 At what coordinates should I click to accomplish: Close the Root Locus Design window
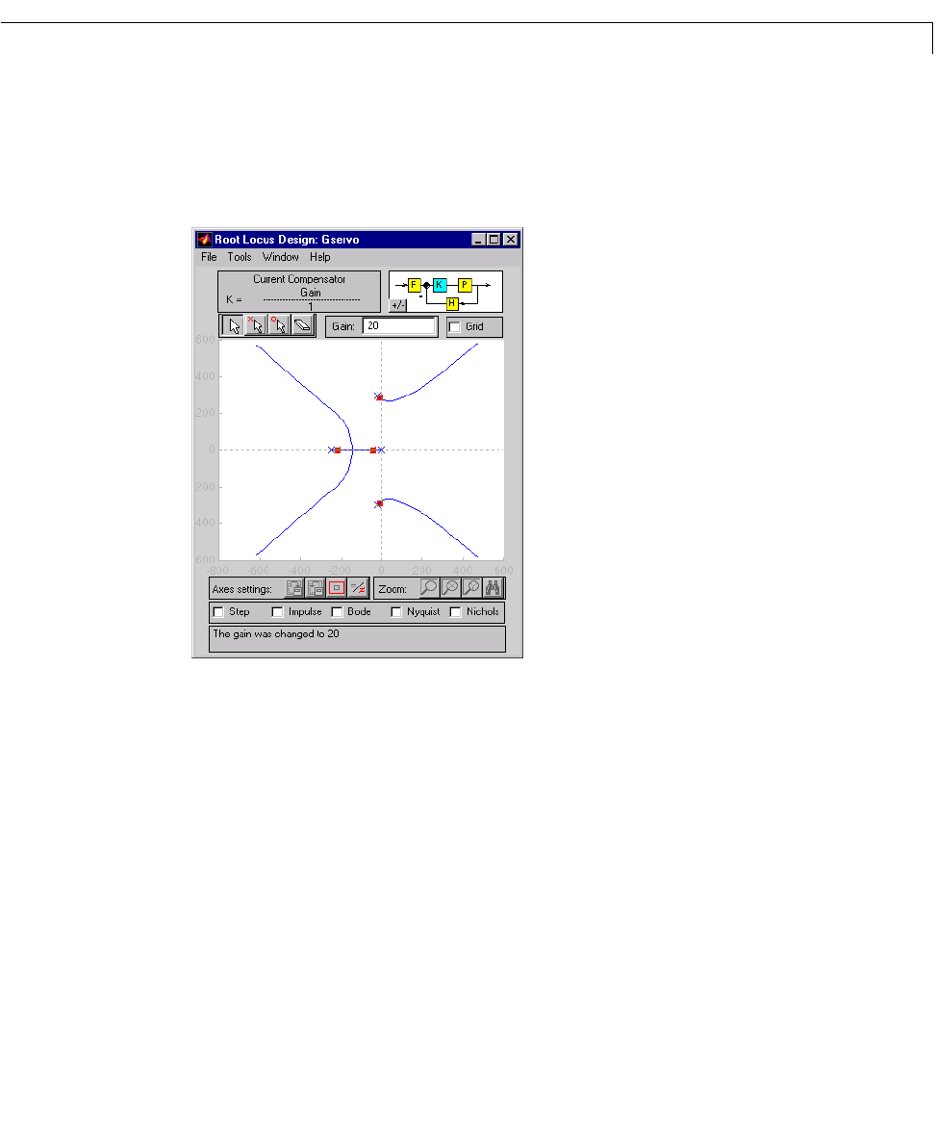coord(511,240)
